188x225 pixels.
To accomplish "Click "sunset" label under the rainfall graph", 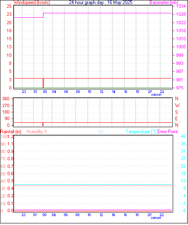I will pos(156,218).
